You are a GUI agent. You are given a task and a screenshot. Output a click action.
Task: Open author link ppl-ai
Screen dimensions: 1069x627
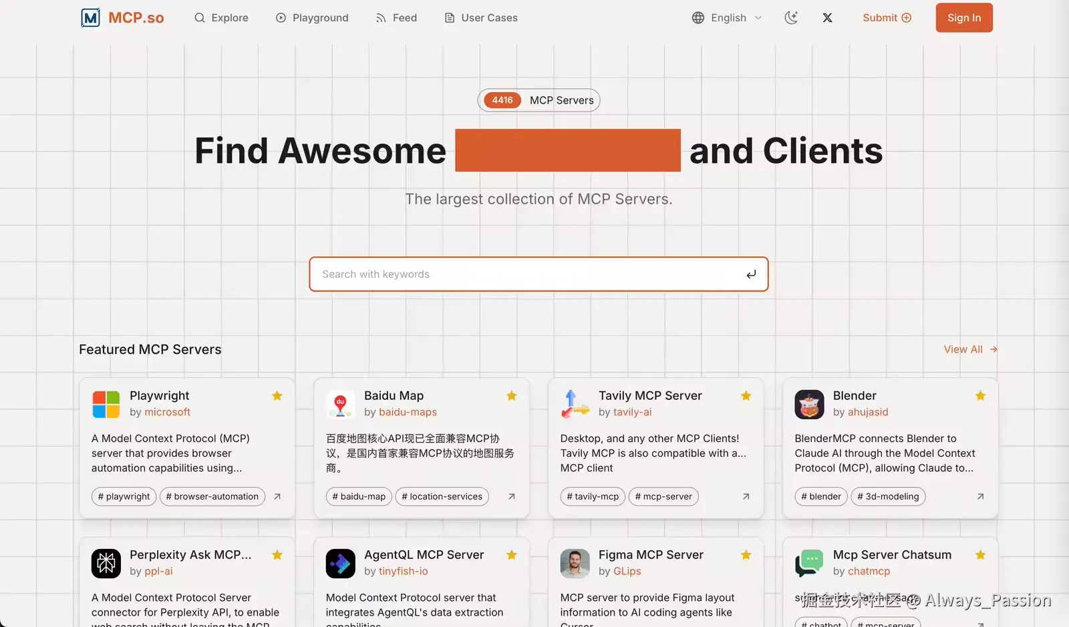click(x=159, y=571)
